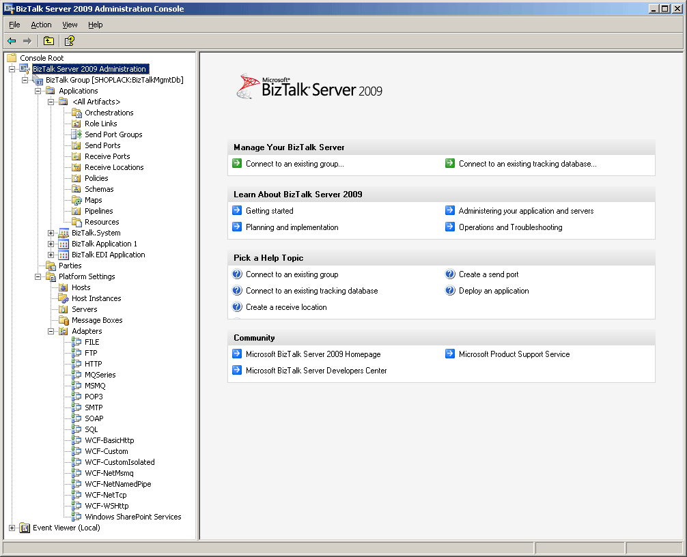The width and height of the screenshot is (687, 557).
Task: Click the Back arrow toolbar icon
Action: pos(12,41)
